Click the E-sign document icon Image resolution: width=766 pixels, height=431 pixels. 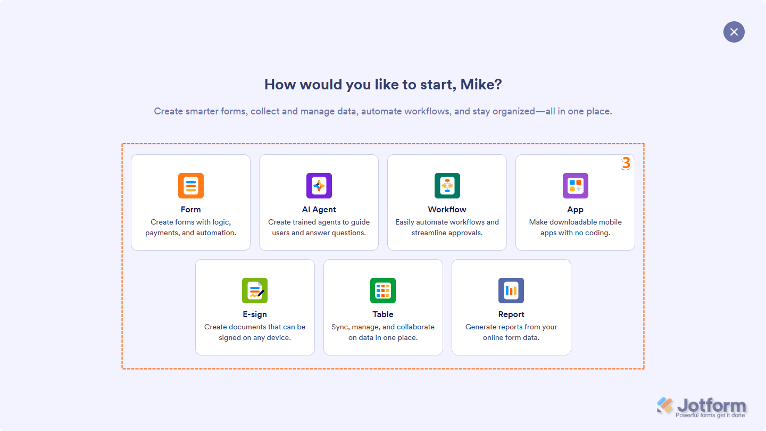coord(255,291)
